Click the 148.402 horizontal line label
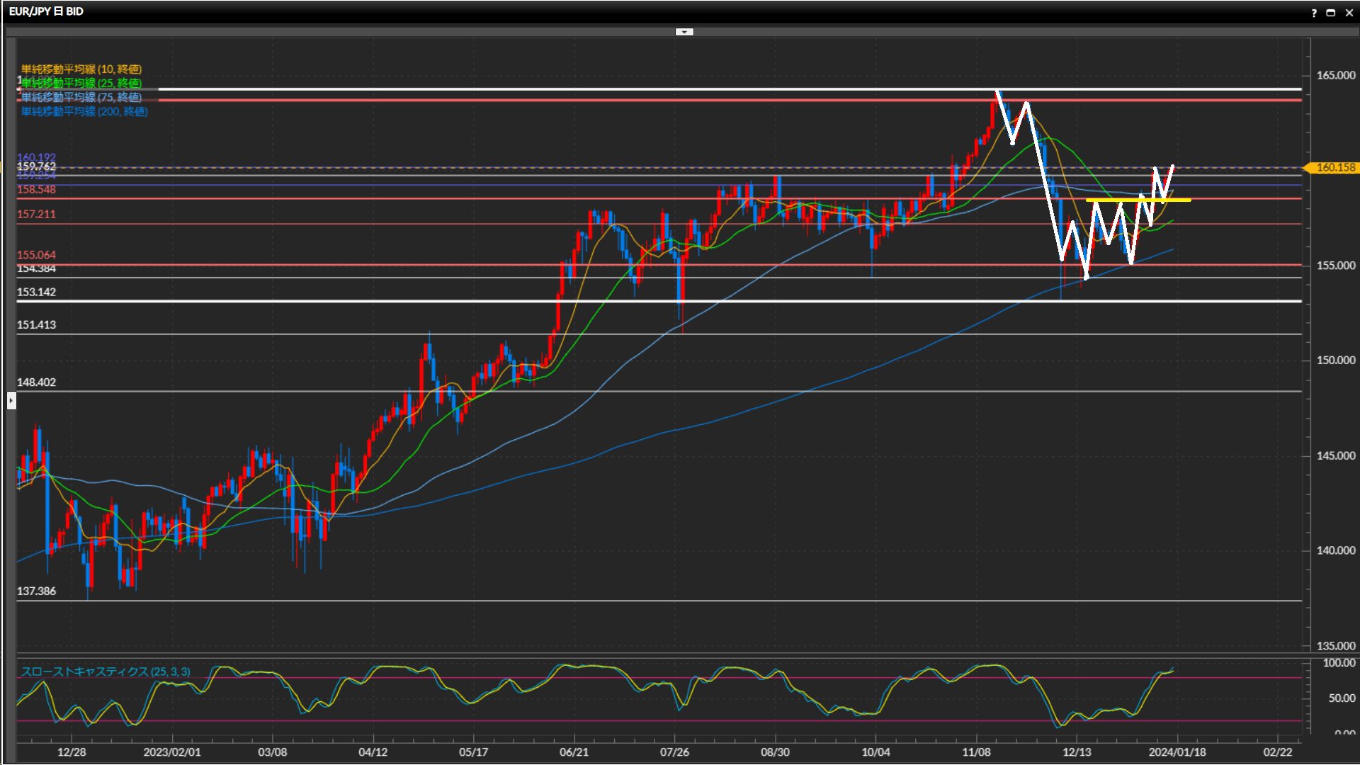 pos(36,382)
